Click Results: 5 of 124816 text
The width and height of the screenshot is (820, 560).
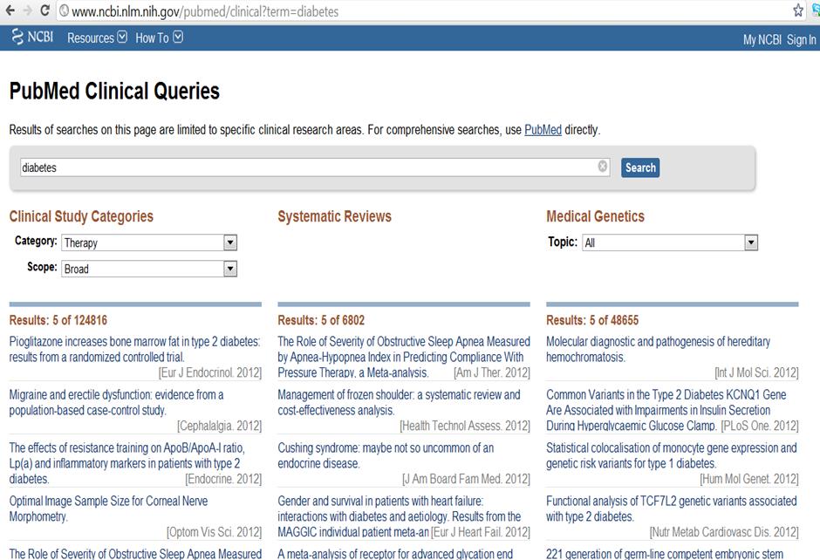[58, 320]
